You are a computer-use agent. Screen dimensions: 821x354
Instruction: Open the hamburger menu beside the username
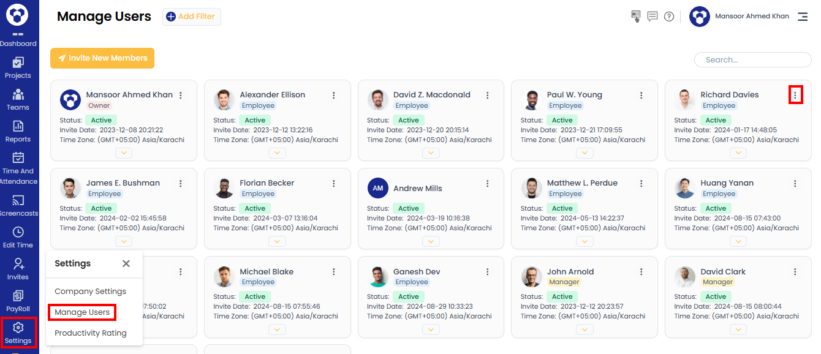click(x=803, y=17)
